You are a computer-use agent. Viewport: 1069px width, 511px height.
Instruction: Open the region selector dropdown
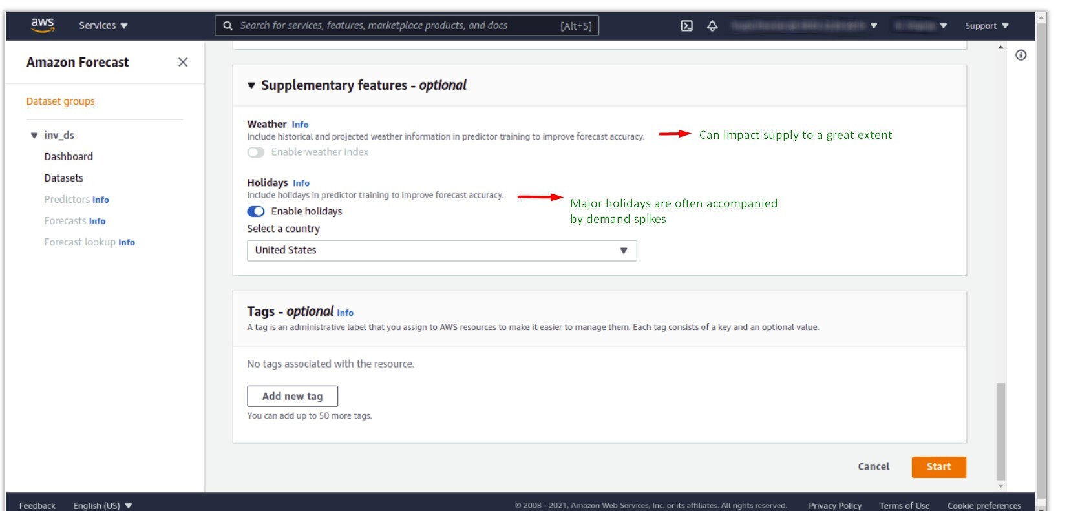920,26
